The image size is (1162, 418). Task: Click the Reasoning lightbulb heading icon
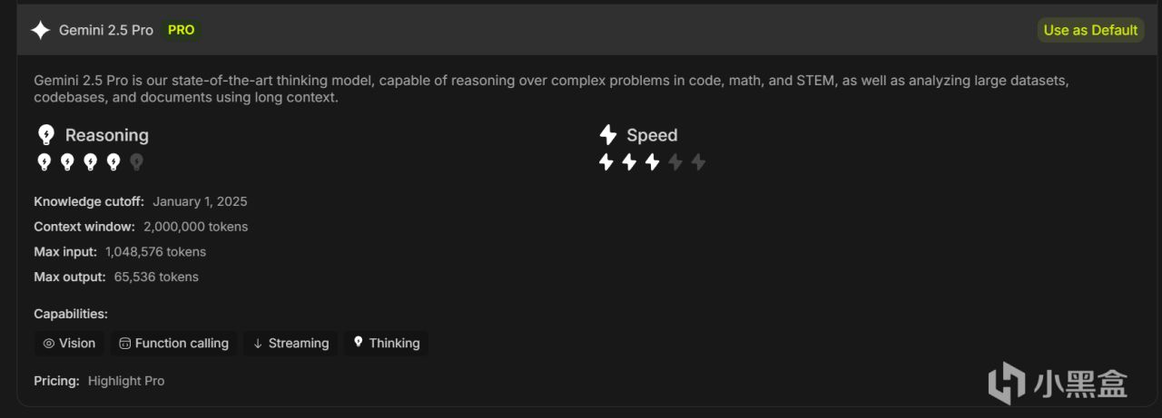(x=45, y=135)
